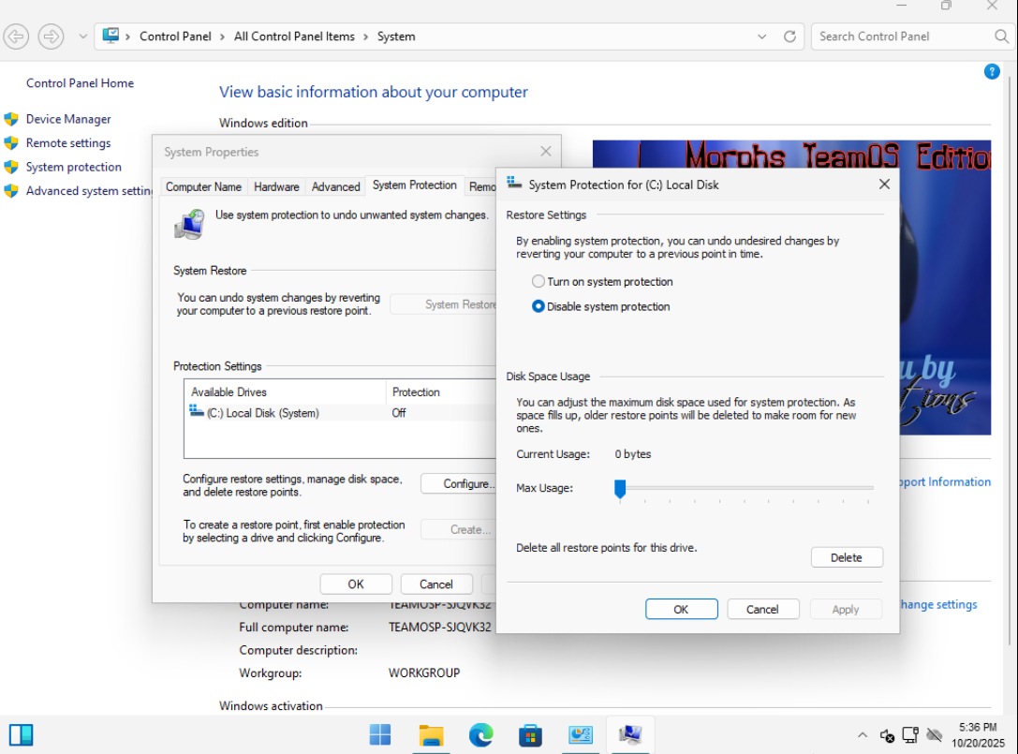Viewport: 1018px width, 754px height.
Task: Open the Widgets taskbar icon
Action: point(21,734)
